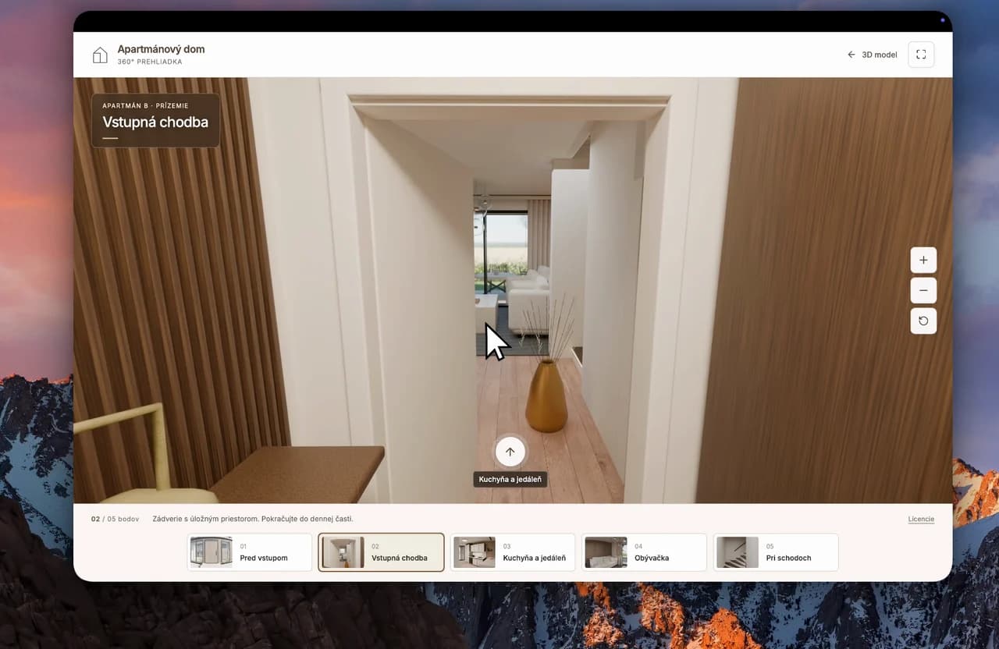Click the APARTMÁN B · PRÍZEMIE caption
The width and height of the screenshot is (999, 649).
145,105
